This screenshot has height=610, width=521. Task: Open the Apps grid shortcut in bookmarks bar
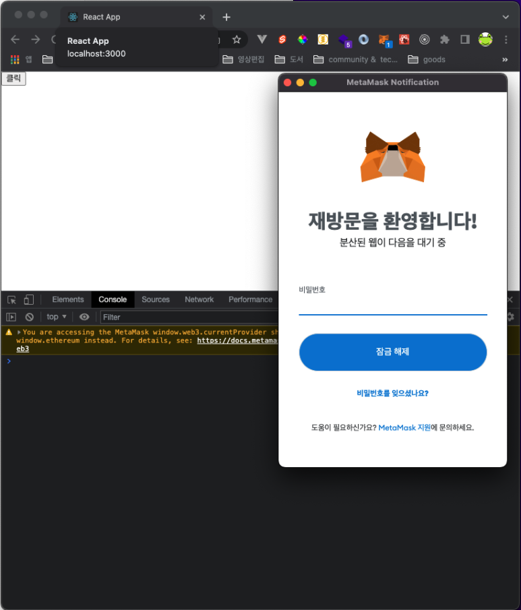pyautogui.click(x=15, y=59)
